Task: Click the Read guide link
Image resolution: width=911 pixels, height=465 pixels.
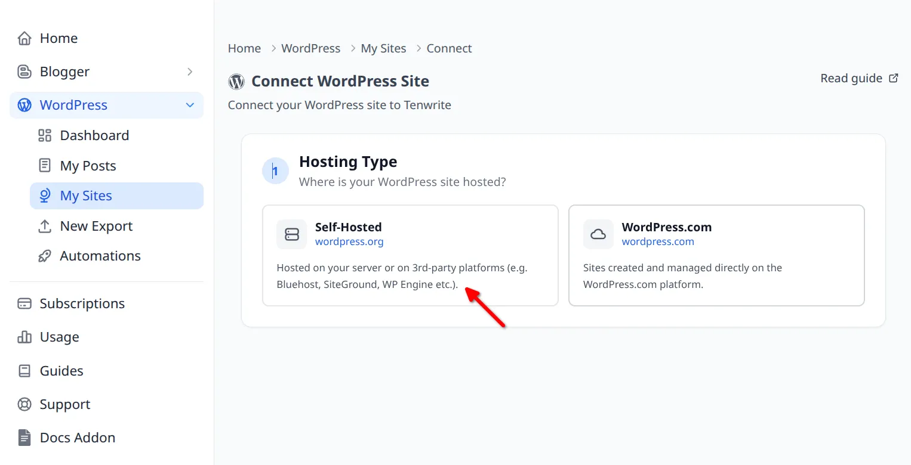Action: 851,77
